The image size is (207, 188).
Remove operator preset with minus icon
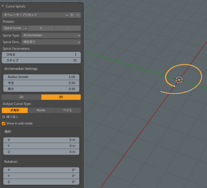pyautogui.click(x=78, y=15)
